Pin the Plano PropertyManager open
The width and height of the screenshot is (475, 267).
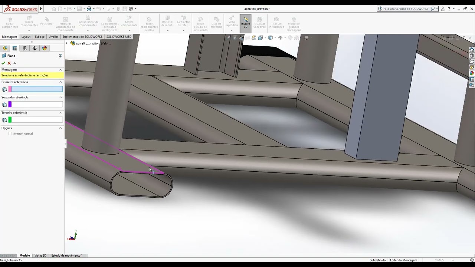point(15,63)
